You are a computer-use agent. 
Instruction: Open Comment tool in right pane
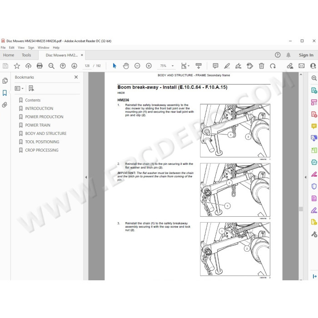314,126
